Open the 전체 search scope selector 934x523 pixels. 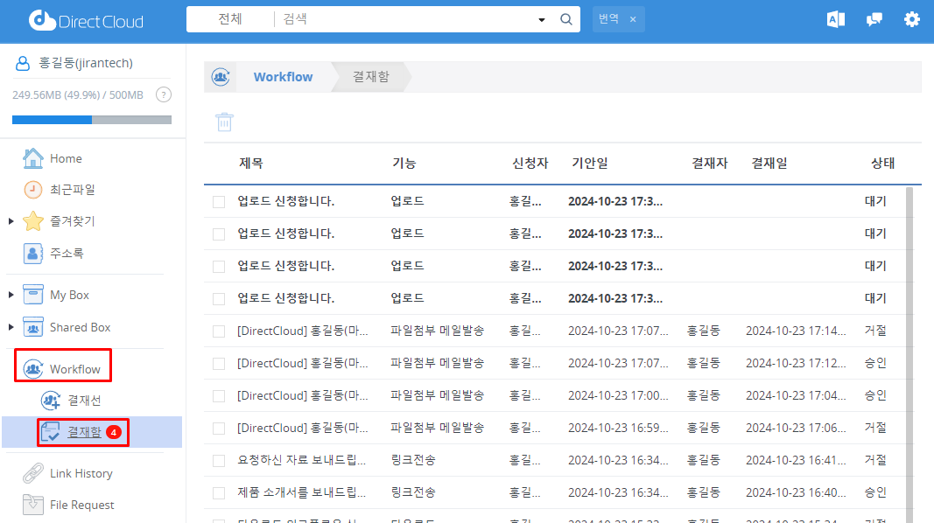pyautogui.click(x=230, y=19)
